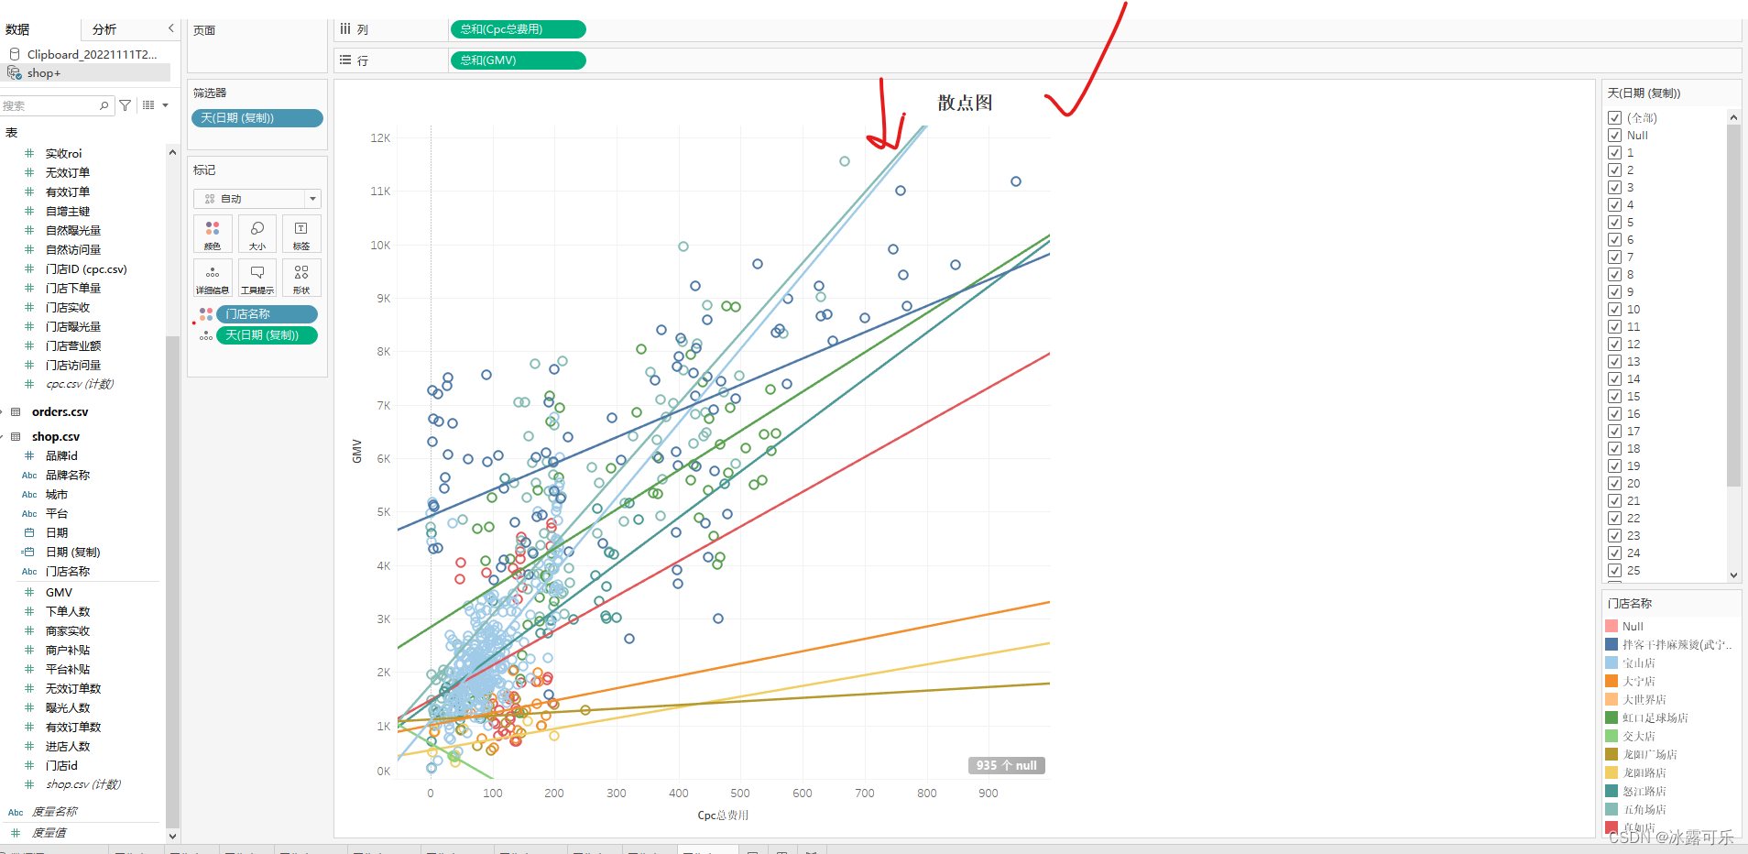Click the number icon of 实收roi field
This screenshot has height=854, width=1748.
point(29,154)
